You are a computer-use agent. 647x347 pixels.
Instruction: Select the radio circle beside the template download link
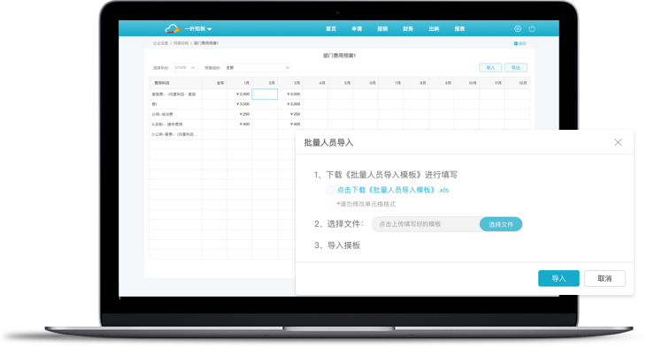tap(330, 190)
